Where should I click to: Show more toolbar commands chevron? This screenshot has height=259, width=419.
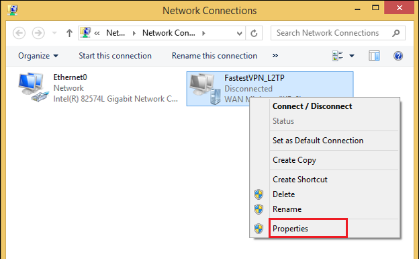(x=275, y=55)
